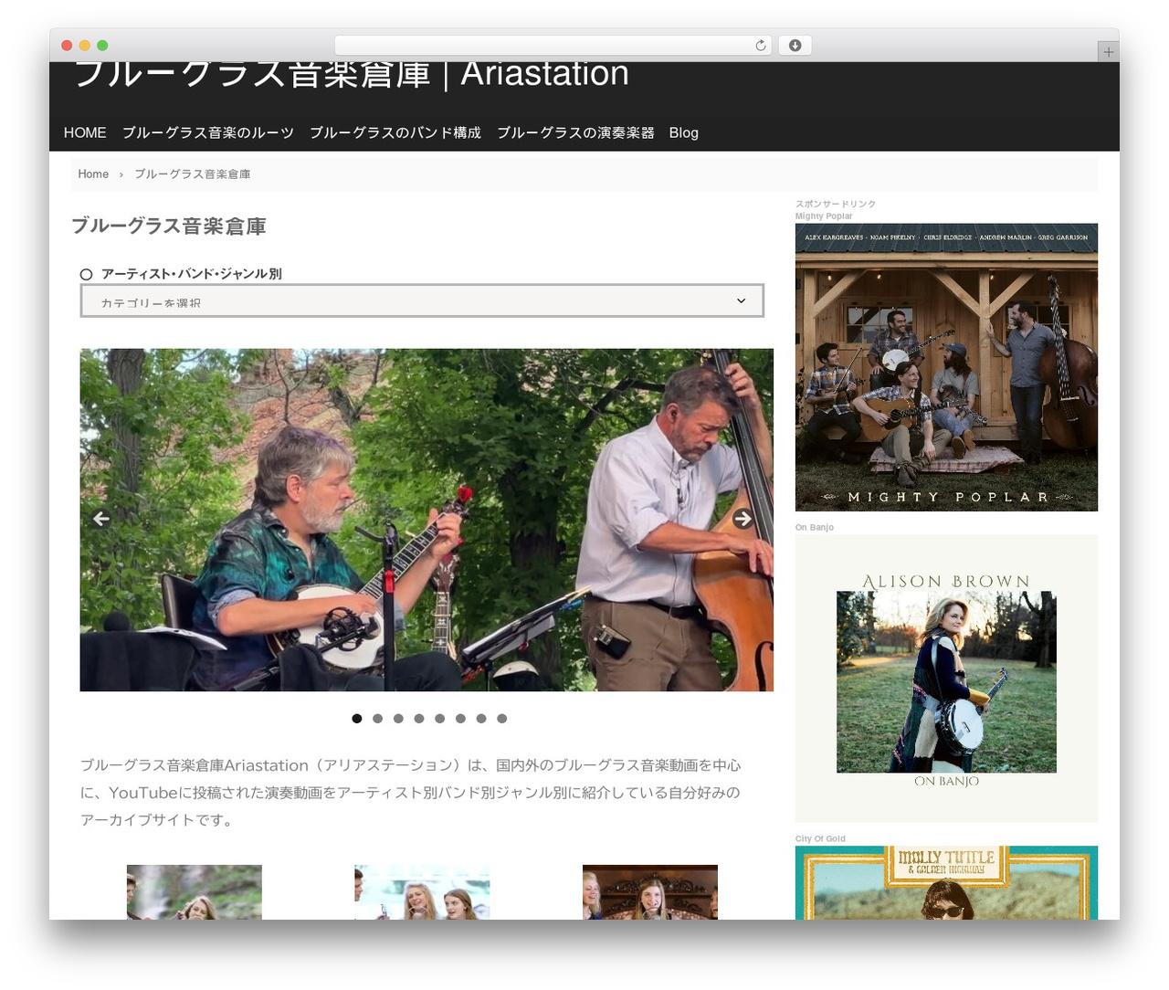Click the ブルーグラス音楽倉庫 page heading
The width and height of the screenshot is (1169, 990).
[x=169, y=226]
